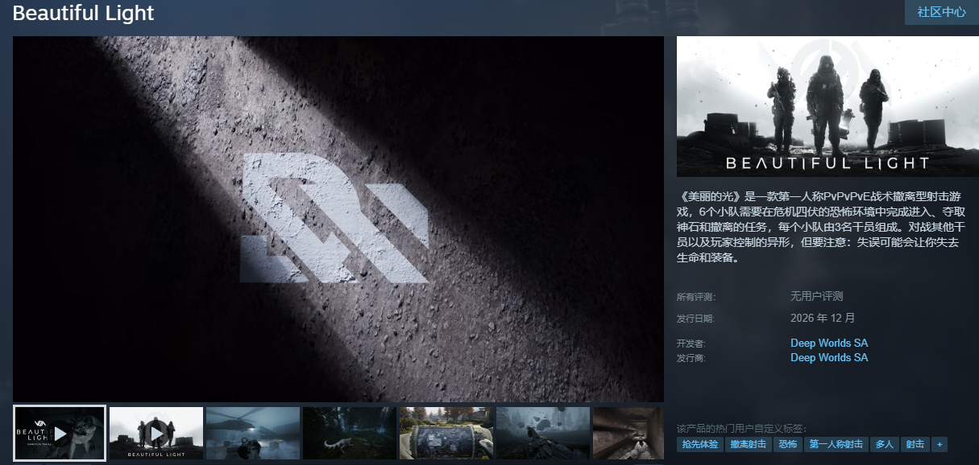The width and height of the screenshot is (979, 465).
Task: Click the 抢先体验 tag
Action: (x=699, y=444)
